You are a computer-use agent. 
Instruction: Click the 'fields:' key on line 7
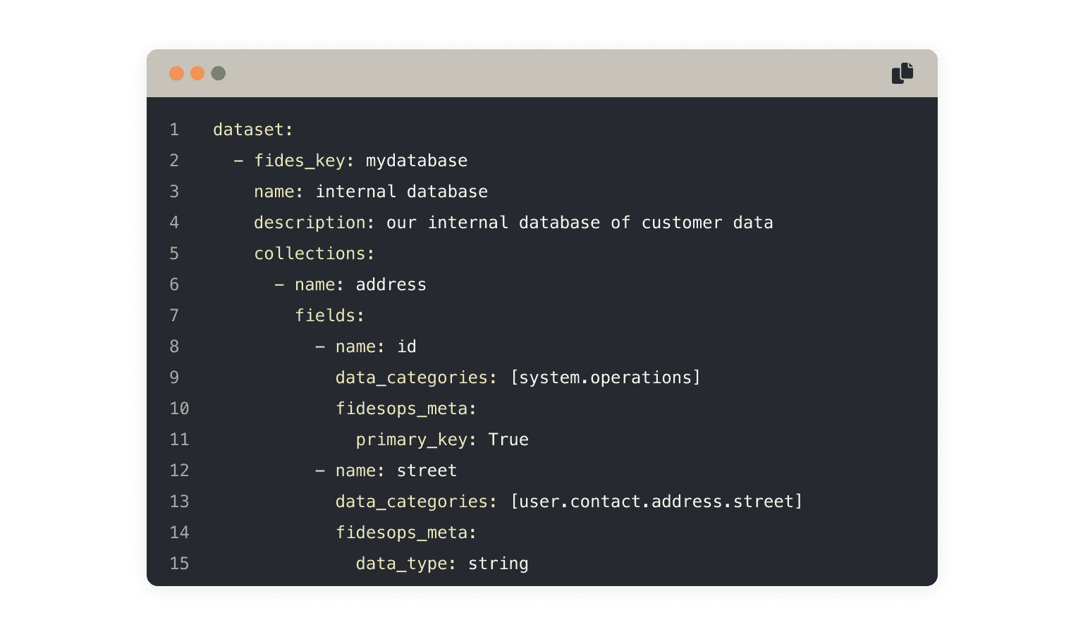330,316
